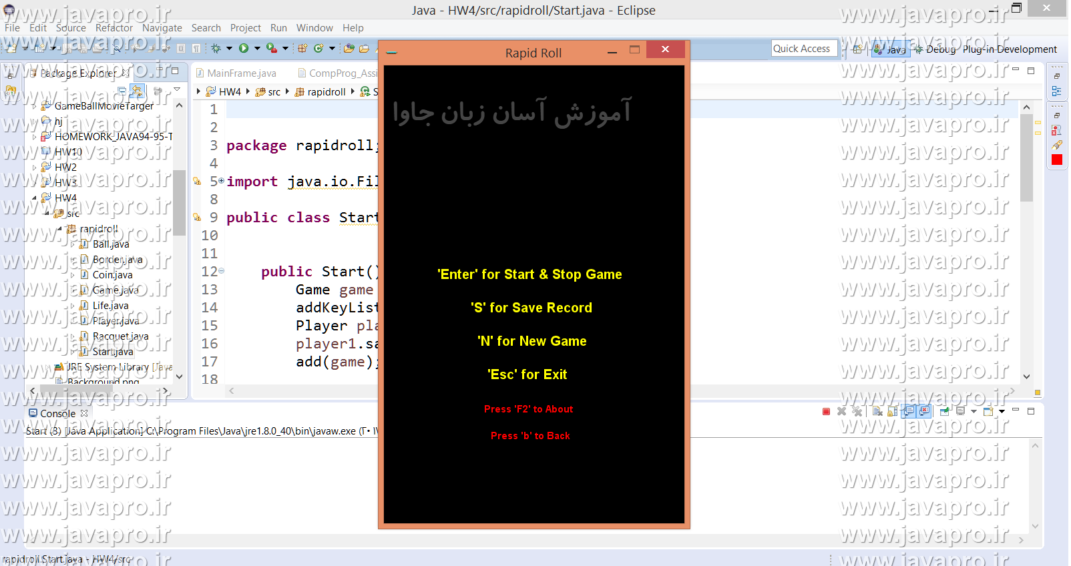Click the green Run button in toolbar
The width and height of the screenshot is (1071, 566).
coord(244,48)
